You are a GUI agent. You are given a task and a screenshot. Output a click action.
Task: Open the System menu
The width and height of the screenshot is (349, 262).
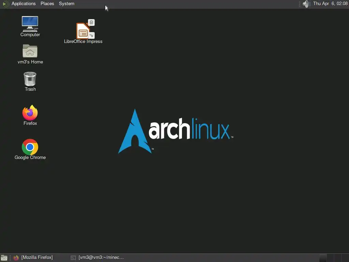(x=66, y=3)
